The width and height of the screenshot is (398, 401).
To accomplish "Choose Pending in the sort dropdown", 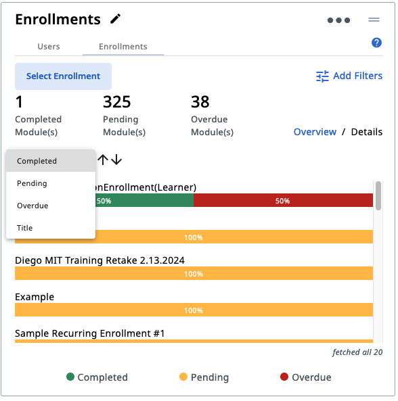I will click(51, 183).
